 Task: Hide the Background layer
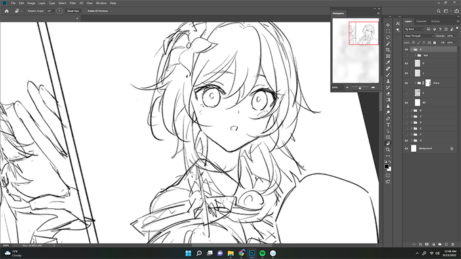tap(406, 148)
